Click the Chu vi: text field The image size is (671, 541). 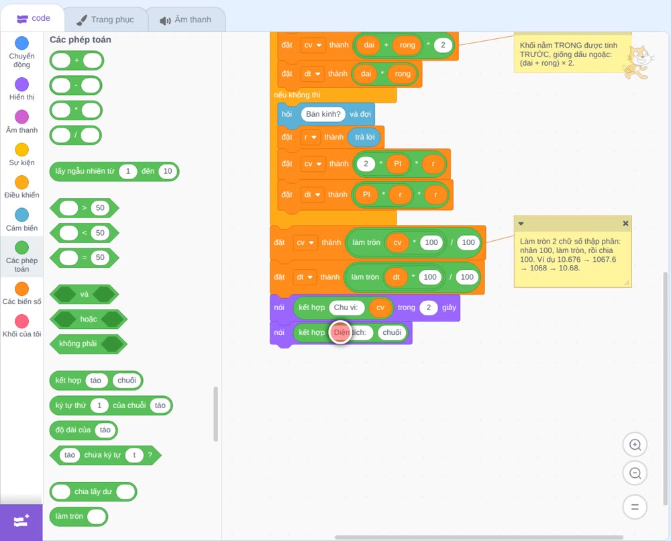coord(346,307)
